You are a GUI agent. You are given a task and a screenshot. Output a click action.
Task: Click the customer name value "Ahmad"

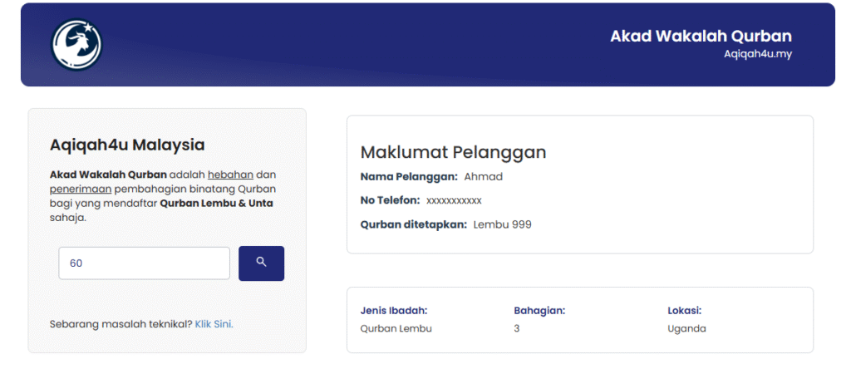pyautogui.click(x=483, y=176)
